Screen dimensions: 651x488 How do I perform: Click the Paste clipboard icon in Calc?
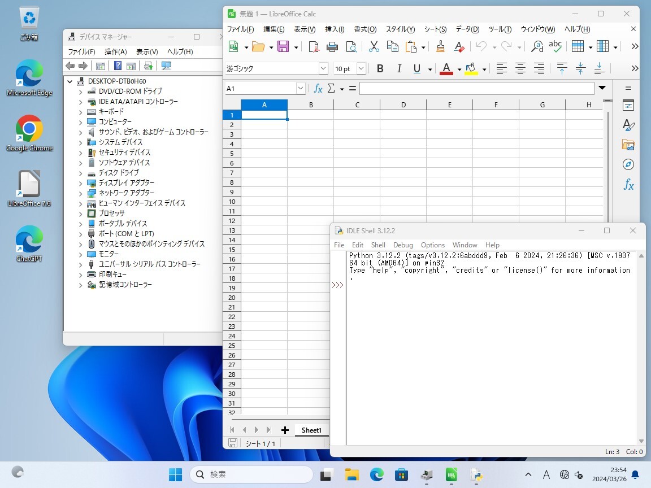pyautogui.click(x=411, y=46)
